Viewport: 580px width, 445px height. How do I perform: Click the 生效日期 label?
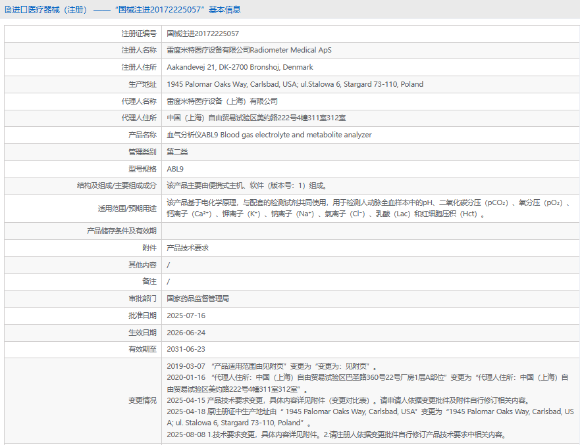click(142, 333)
